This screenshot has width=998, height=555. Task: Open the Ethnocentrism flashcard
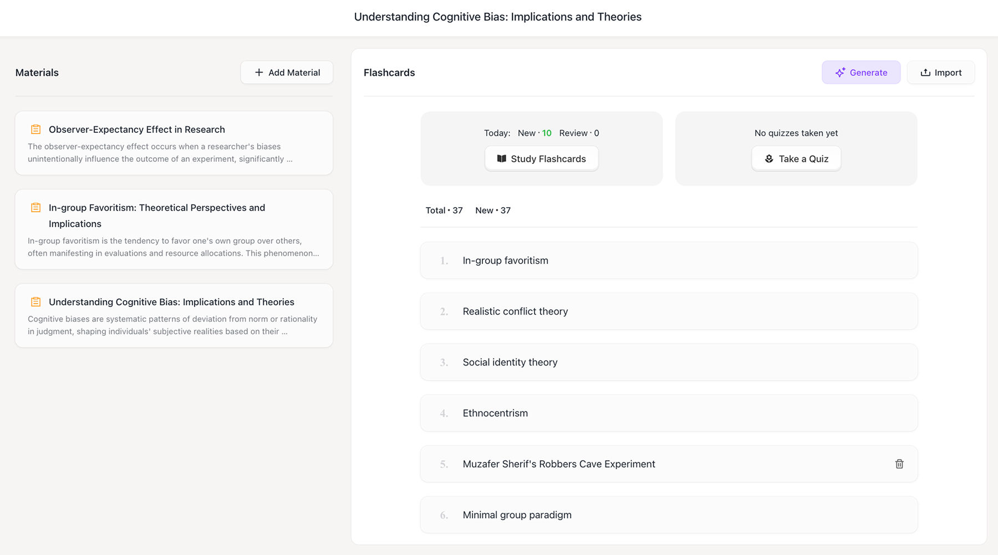[x=669, y=413]
